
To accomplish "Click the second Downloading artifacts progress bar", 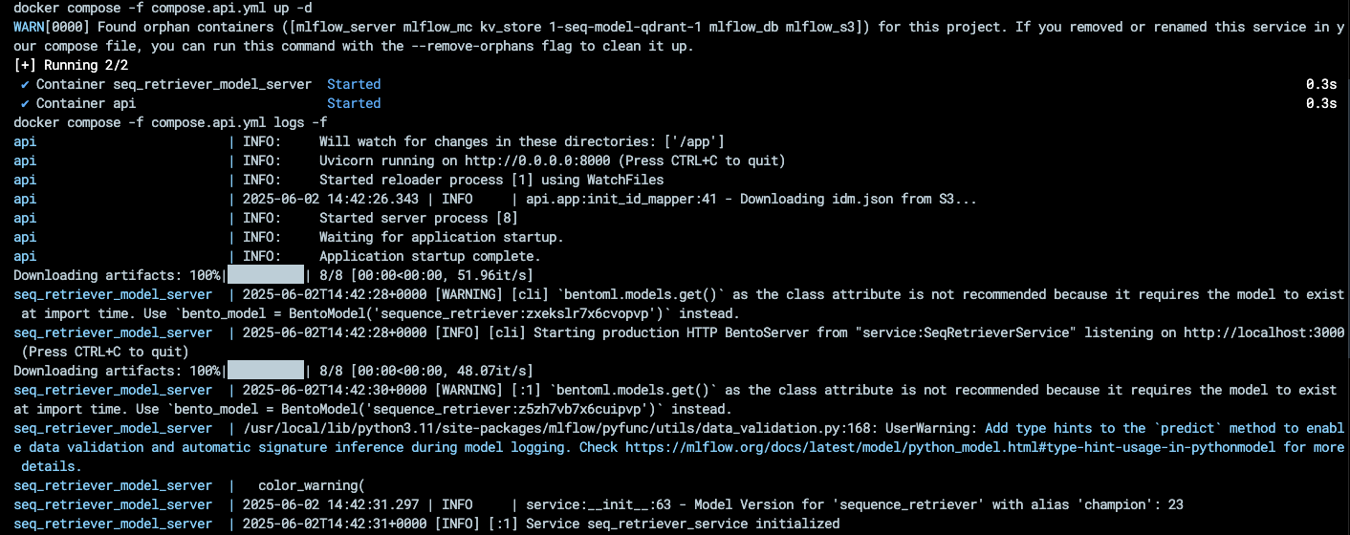I will pos(265,371).
